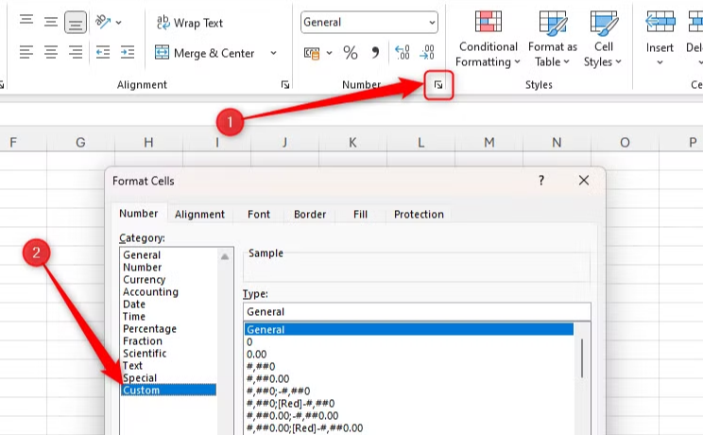Open Format as Table gallery
The image size is (703, 435).
tap(553, 41)
